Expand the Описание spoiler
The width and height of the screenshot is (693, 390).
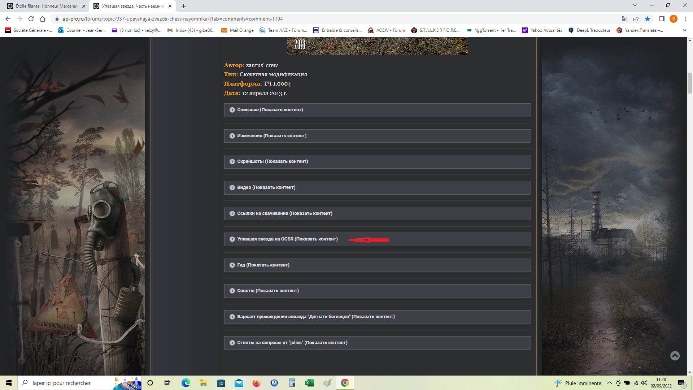pos(270,110)
